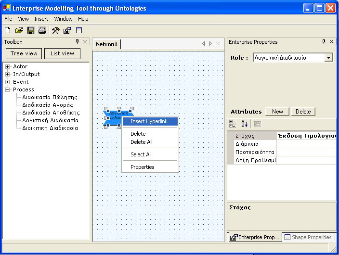Close the Netron1 document tab
This screenshot has height=255, width=339.
pos(218,44)
